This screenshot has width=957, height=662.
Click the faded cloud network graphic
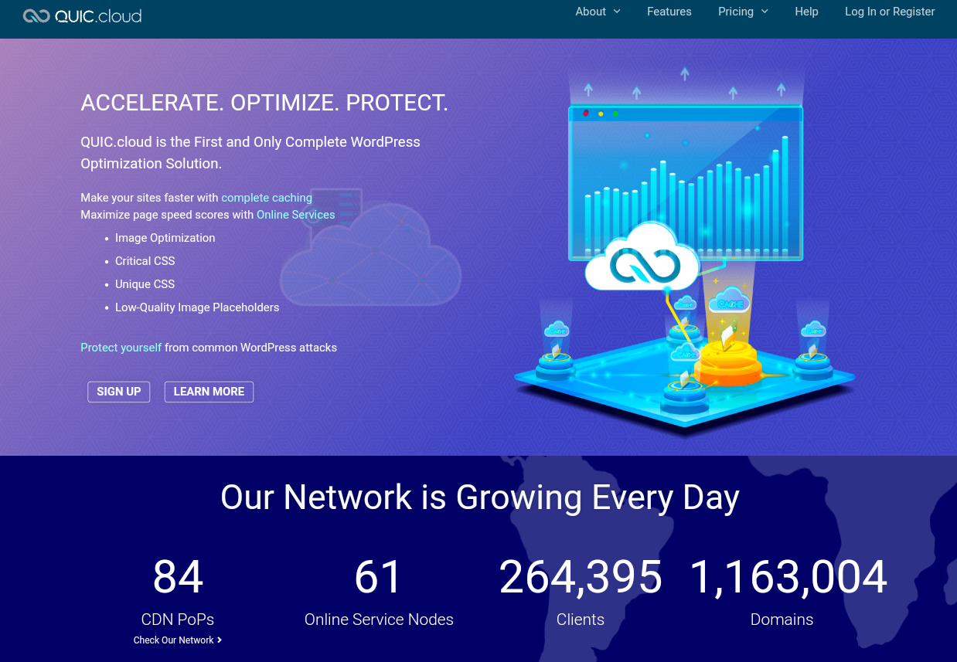click(x=371, y=247)
